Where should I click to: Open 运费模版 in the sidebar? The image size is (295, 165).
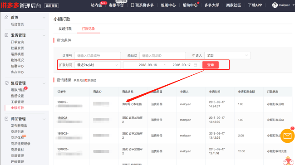17,54
